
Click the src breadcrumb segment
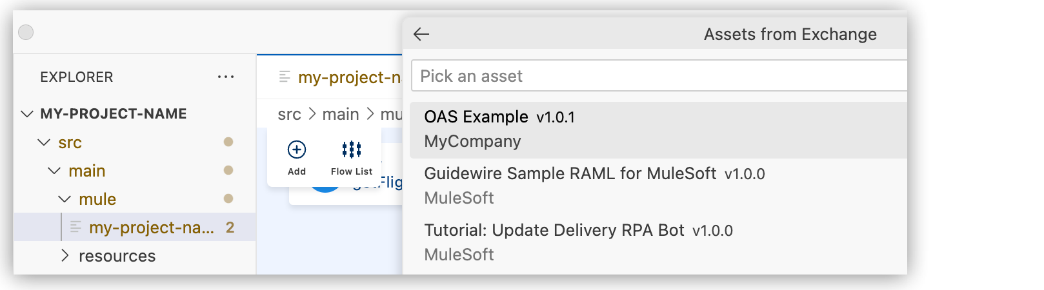click(x=289, y=115)
